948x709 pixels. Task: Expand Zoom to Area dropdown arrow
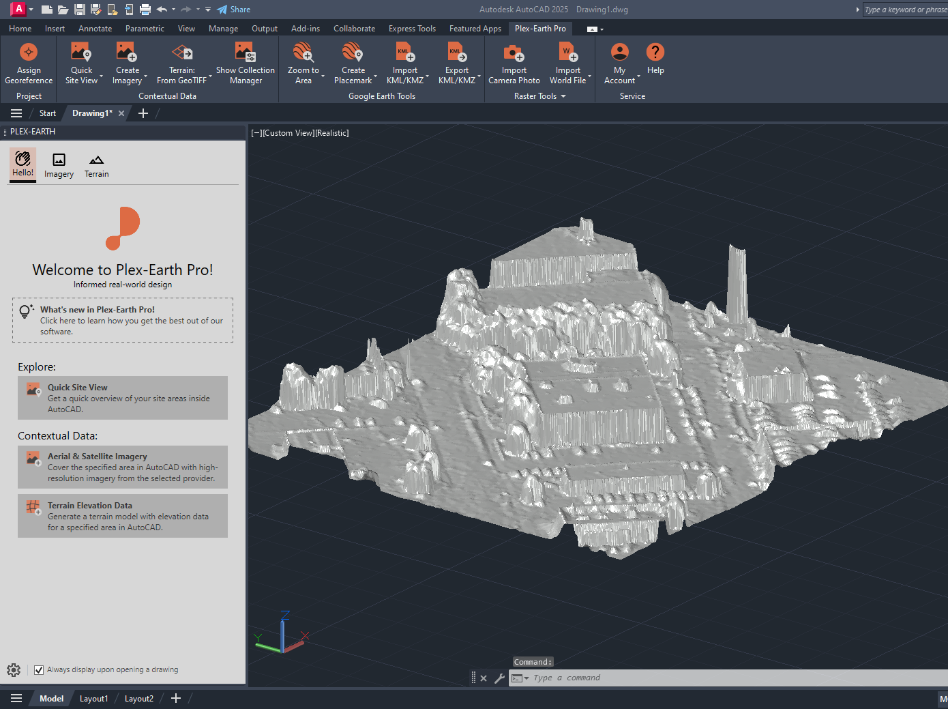(x=323, y=76)
